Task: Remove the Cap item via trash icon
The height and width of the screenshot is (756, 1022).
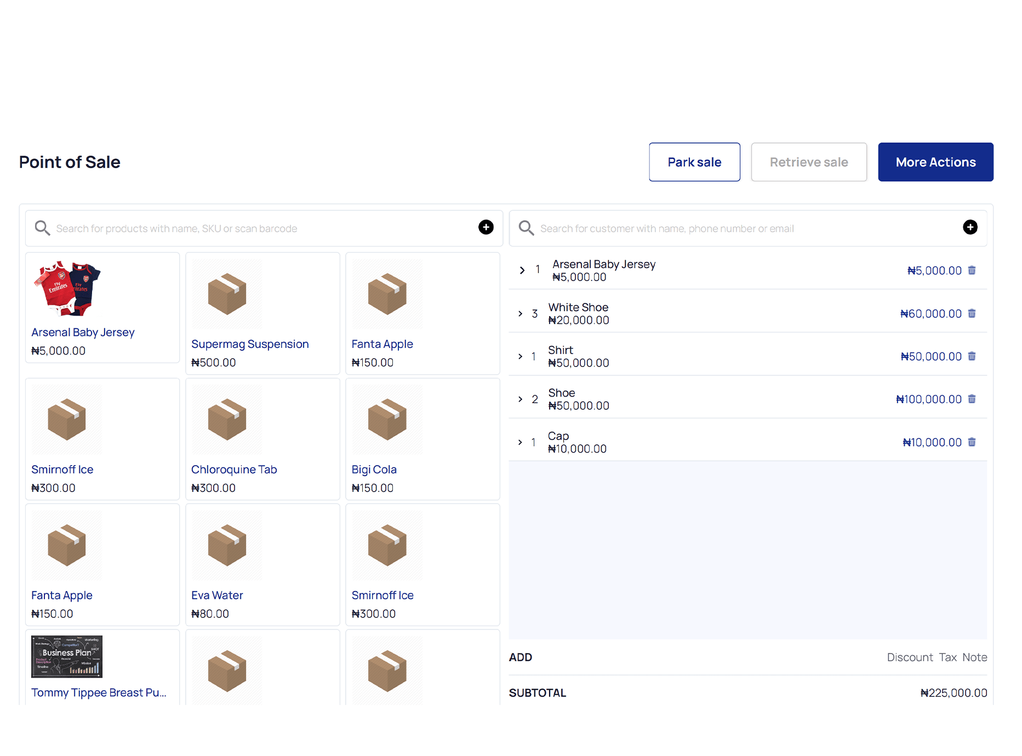Action: [972, 442]
